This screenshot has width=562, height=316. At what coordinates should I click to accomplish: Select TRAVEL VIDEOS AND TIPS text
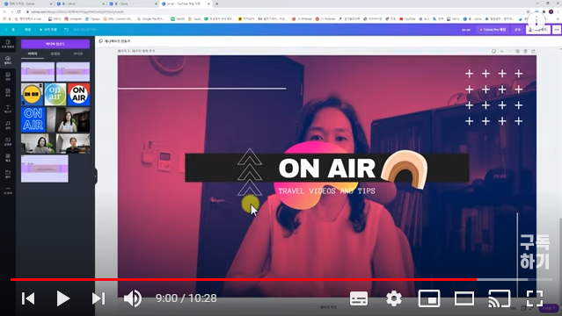[327, 190]
